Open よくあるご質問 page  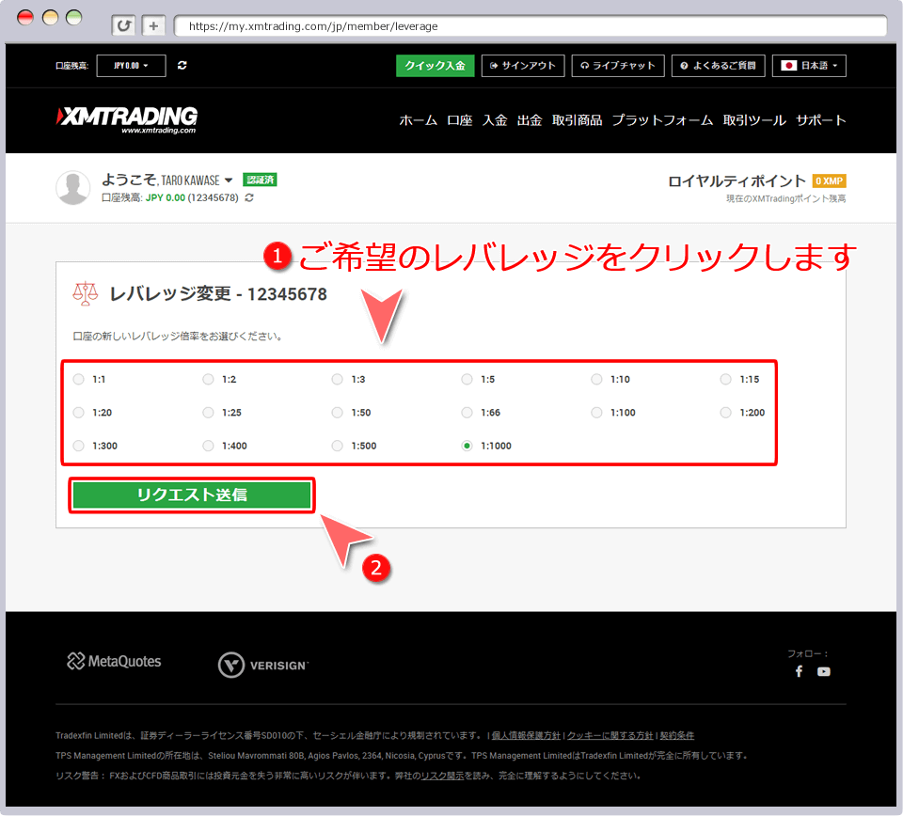point(718,66)
